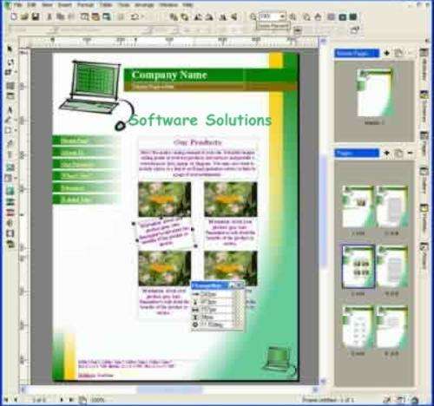Click the minus button beside Pages header
This screenshot has width=434, height=406.
click(x=410, y=153)
